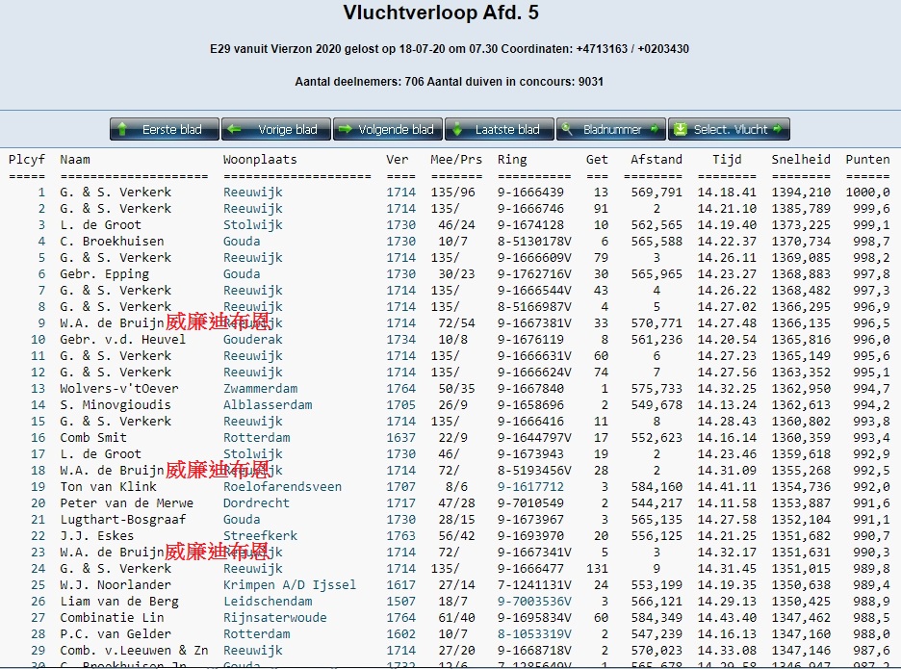This screenshot has height=669, width=901.
Task: Click Ver number 1734 for Gebr. v.d. Heuvel
Action: 401,339
